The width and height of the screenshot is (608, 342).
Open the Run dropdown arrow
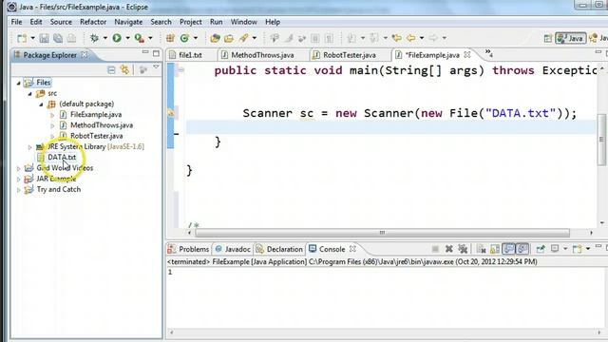(127, 38)
